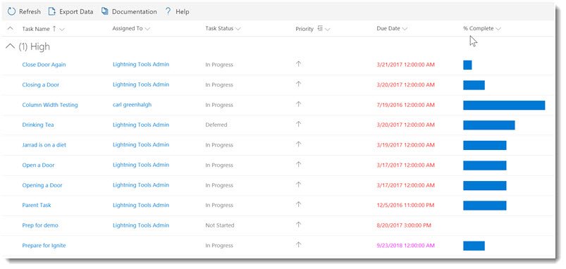Click the Task Status column header text
The height and width of the screenshot is (269, 566).
click(x=219, y=28)
